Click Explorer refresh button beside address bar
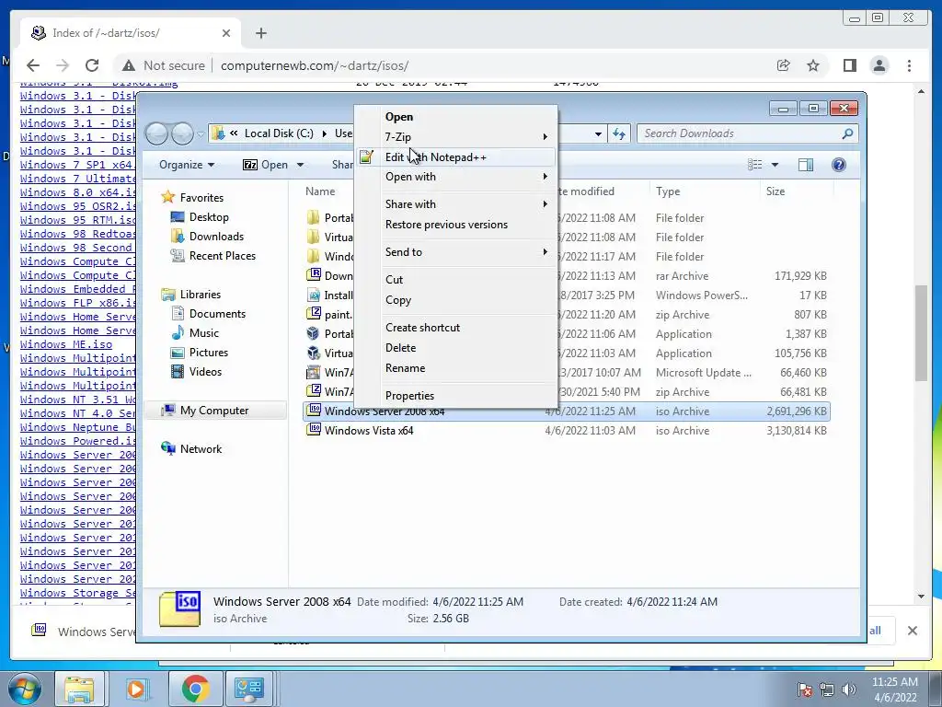The height and width of the screenshot is (707, 942). point(619,133)
